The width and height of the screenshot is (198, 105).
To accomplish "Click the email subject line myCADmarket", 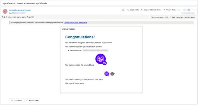I will coord(25,3).
